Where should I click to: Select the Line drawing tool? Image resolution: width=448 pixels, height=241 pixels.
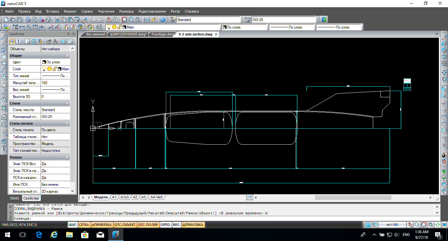(4, 37)
